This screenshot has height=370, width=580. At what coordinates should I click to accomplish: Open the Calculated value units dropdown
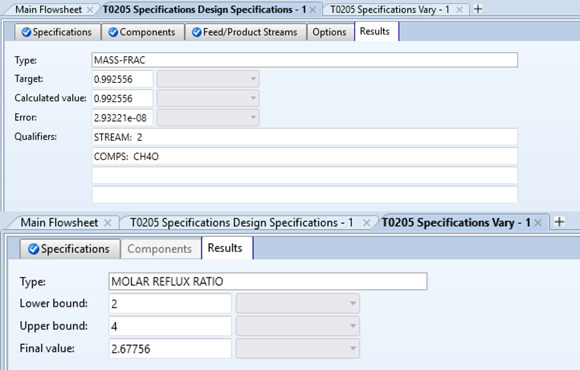(x=253, y=98)
